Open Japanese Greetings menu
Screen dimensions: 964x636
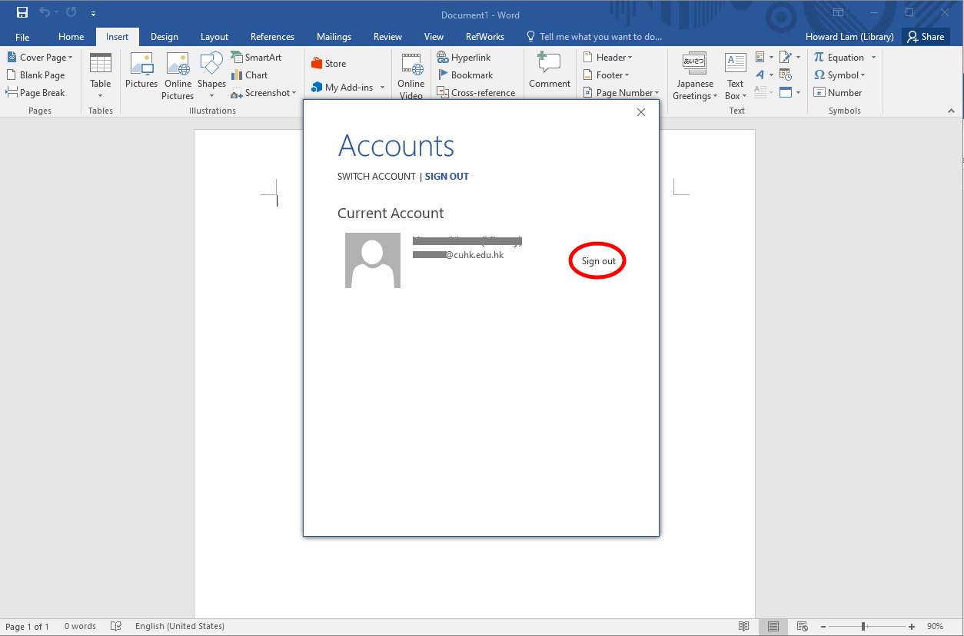coord(695,76)
